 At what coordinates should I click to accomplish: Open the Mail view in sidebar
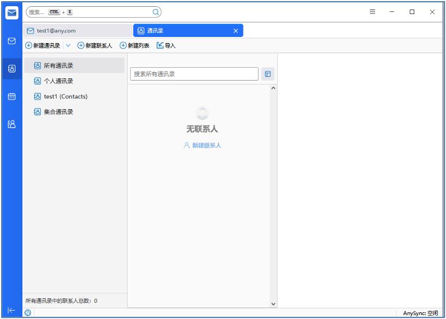tap(11, 41)
